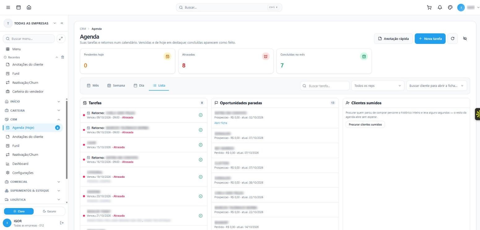
Task: Open the Abrir ficha link
Action: 220,123
